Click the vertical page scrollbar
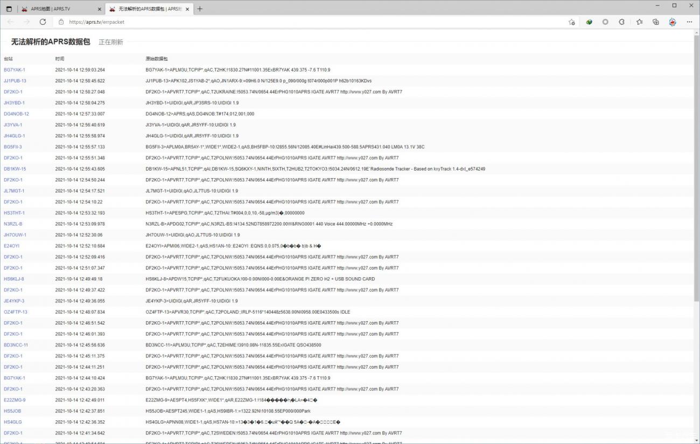 pos(696,161)
